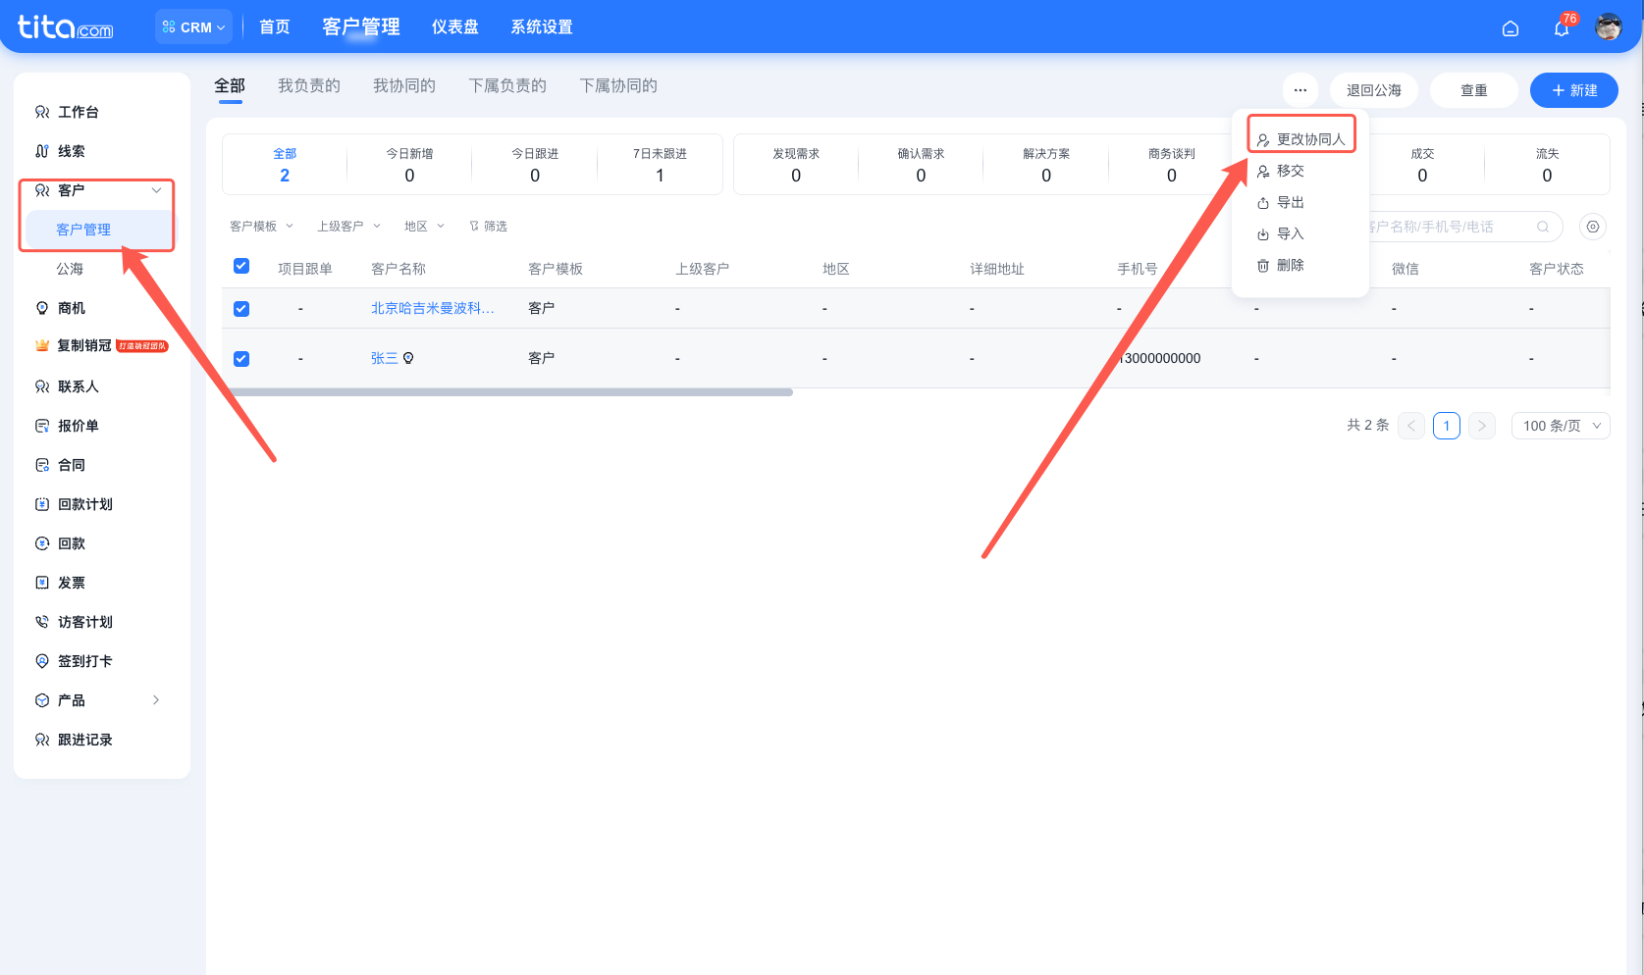Click the more actions ellipsis button
The image size is (1644, 975).
click(x=1300, y=90)
